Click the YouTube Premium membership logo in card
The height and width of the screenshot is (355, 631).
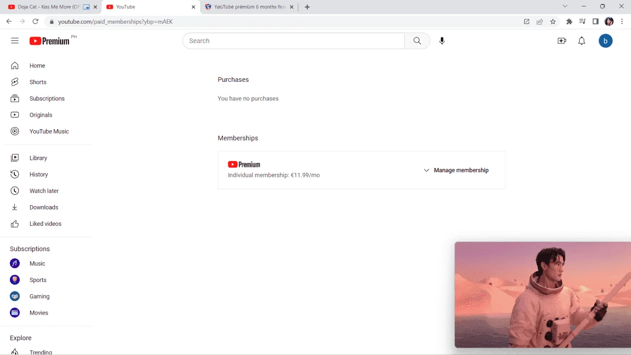coord(244,165)
